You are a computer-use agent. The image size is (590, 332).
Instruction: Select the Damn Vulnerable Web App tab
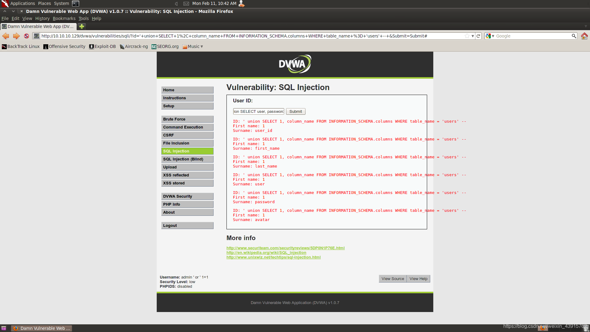point(38,26)
